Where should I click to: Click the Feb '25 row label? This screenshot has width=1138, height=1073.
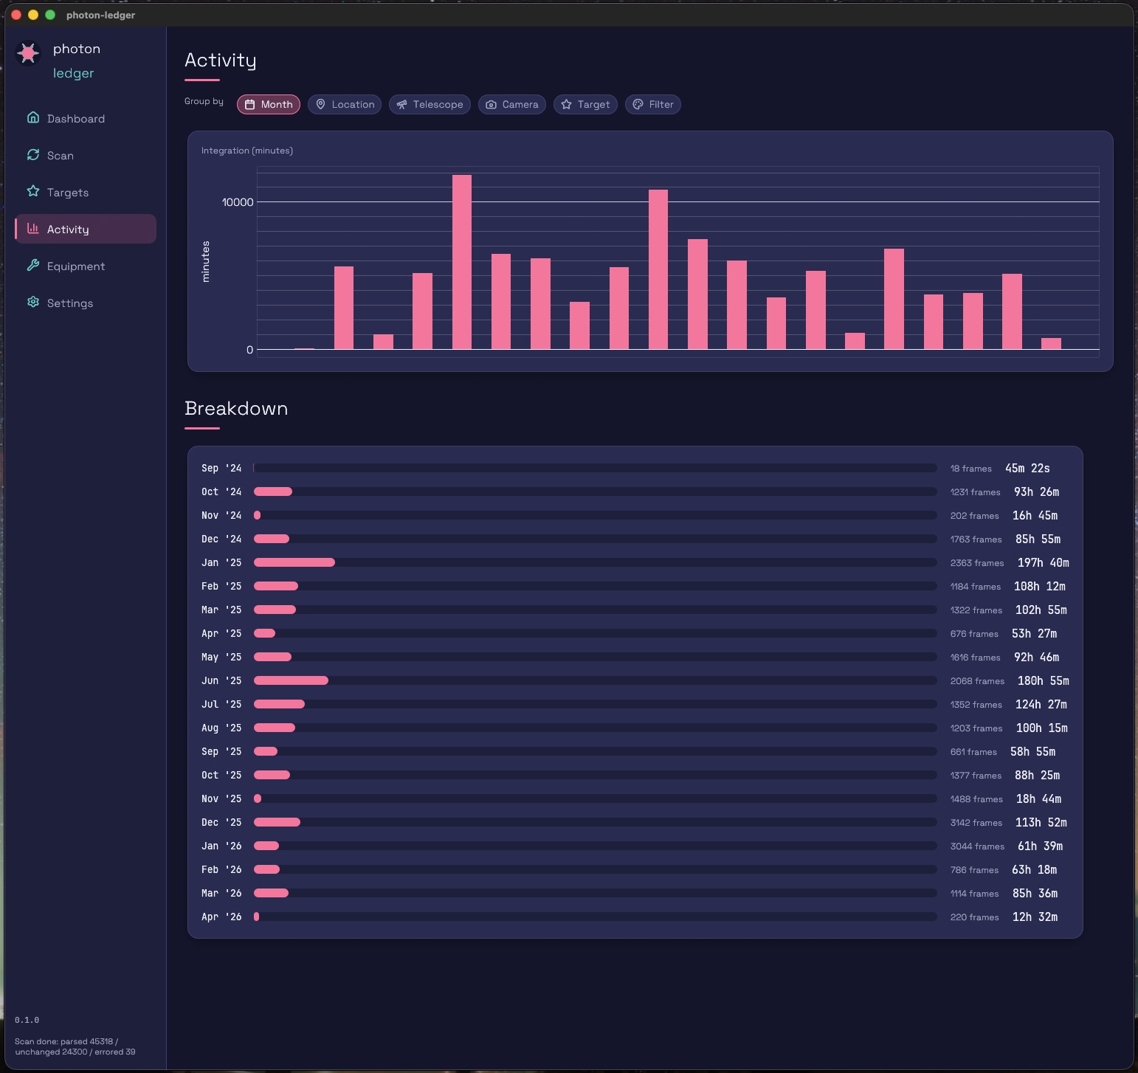pos(221,586)
